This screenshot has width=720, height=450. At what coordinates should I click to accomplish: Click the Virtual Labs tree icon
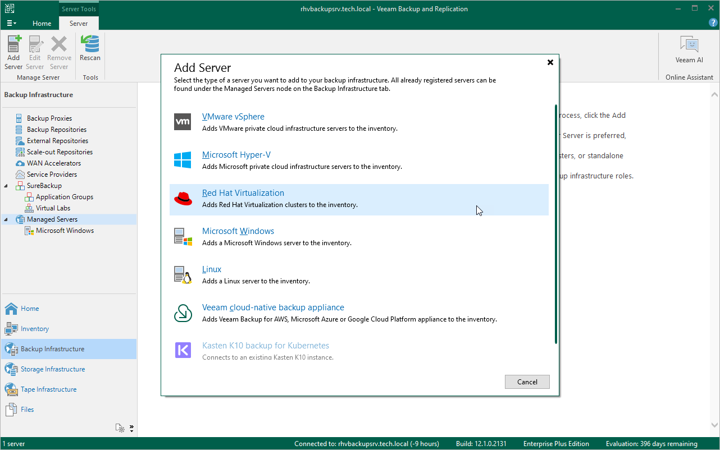(x=29, y=208)
